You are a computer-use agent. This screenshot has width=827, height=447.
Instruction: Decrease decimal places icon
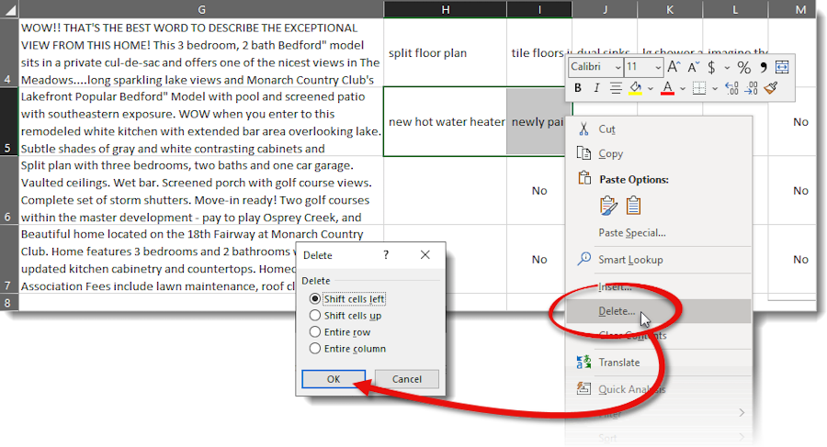pos(751,88)
